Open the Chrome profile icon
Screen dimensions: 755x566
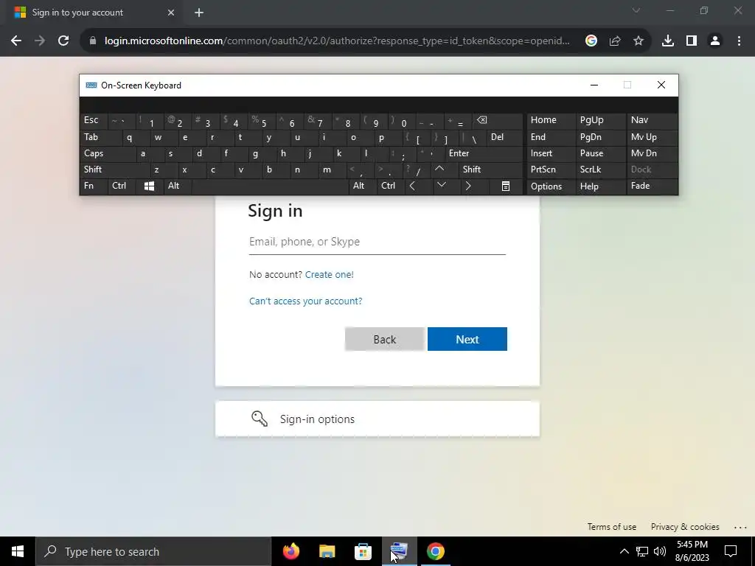(x=715, y=41)
